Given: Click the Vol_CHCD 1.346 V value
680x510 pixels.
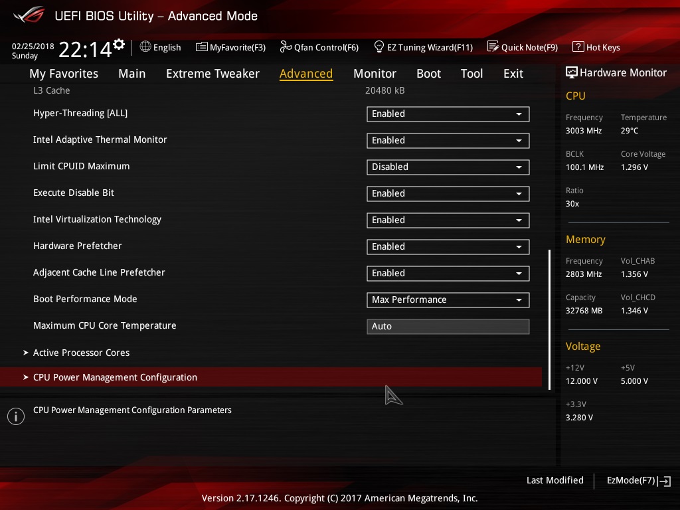Looking at the screenshot, I should [634, 311].
